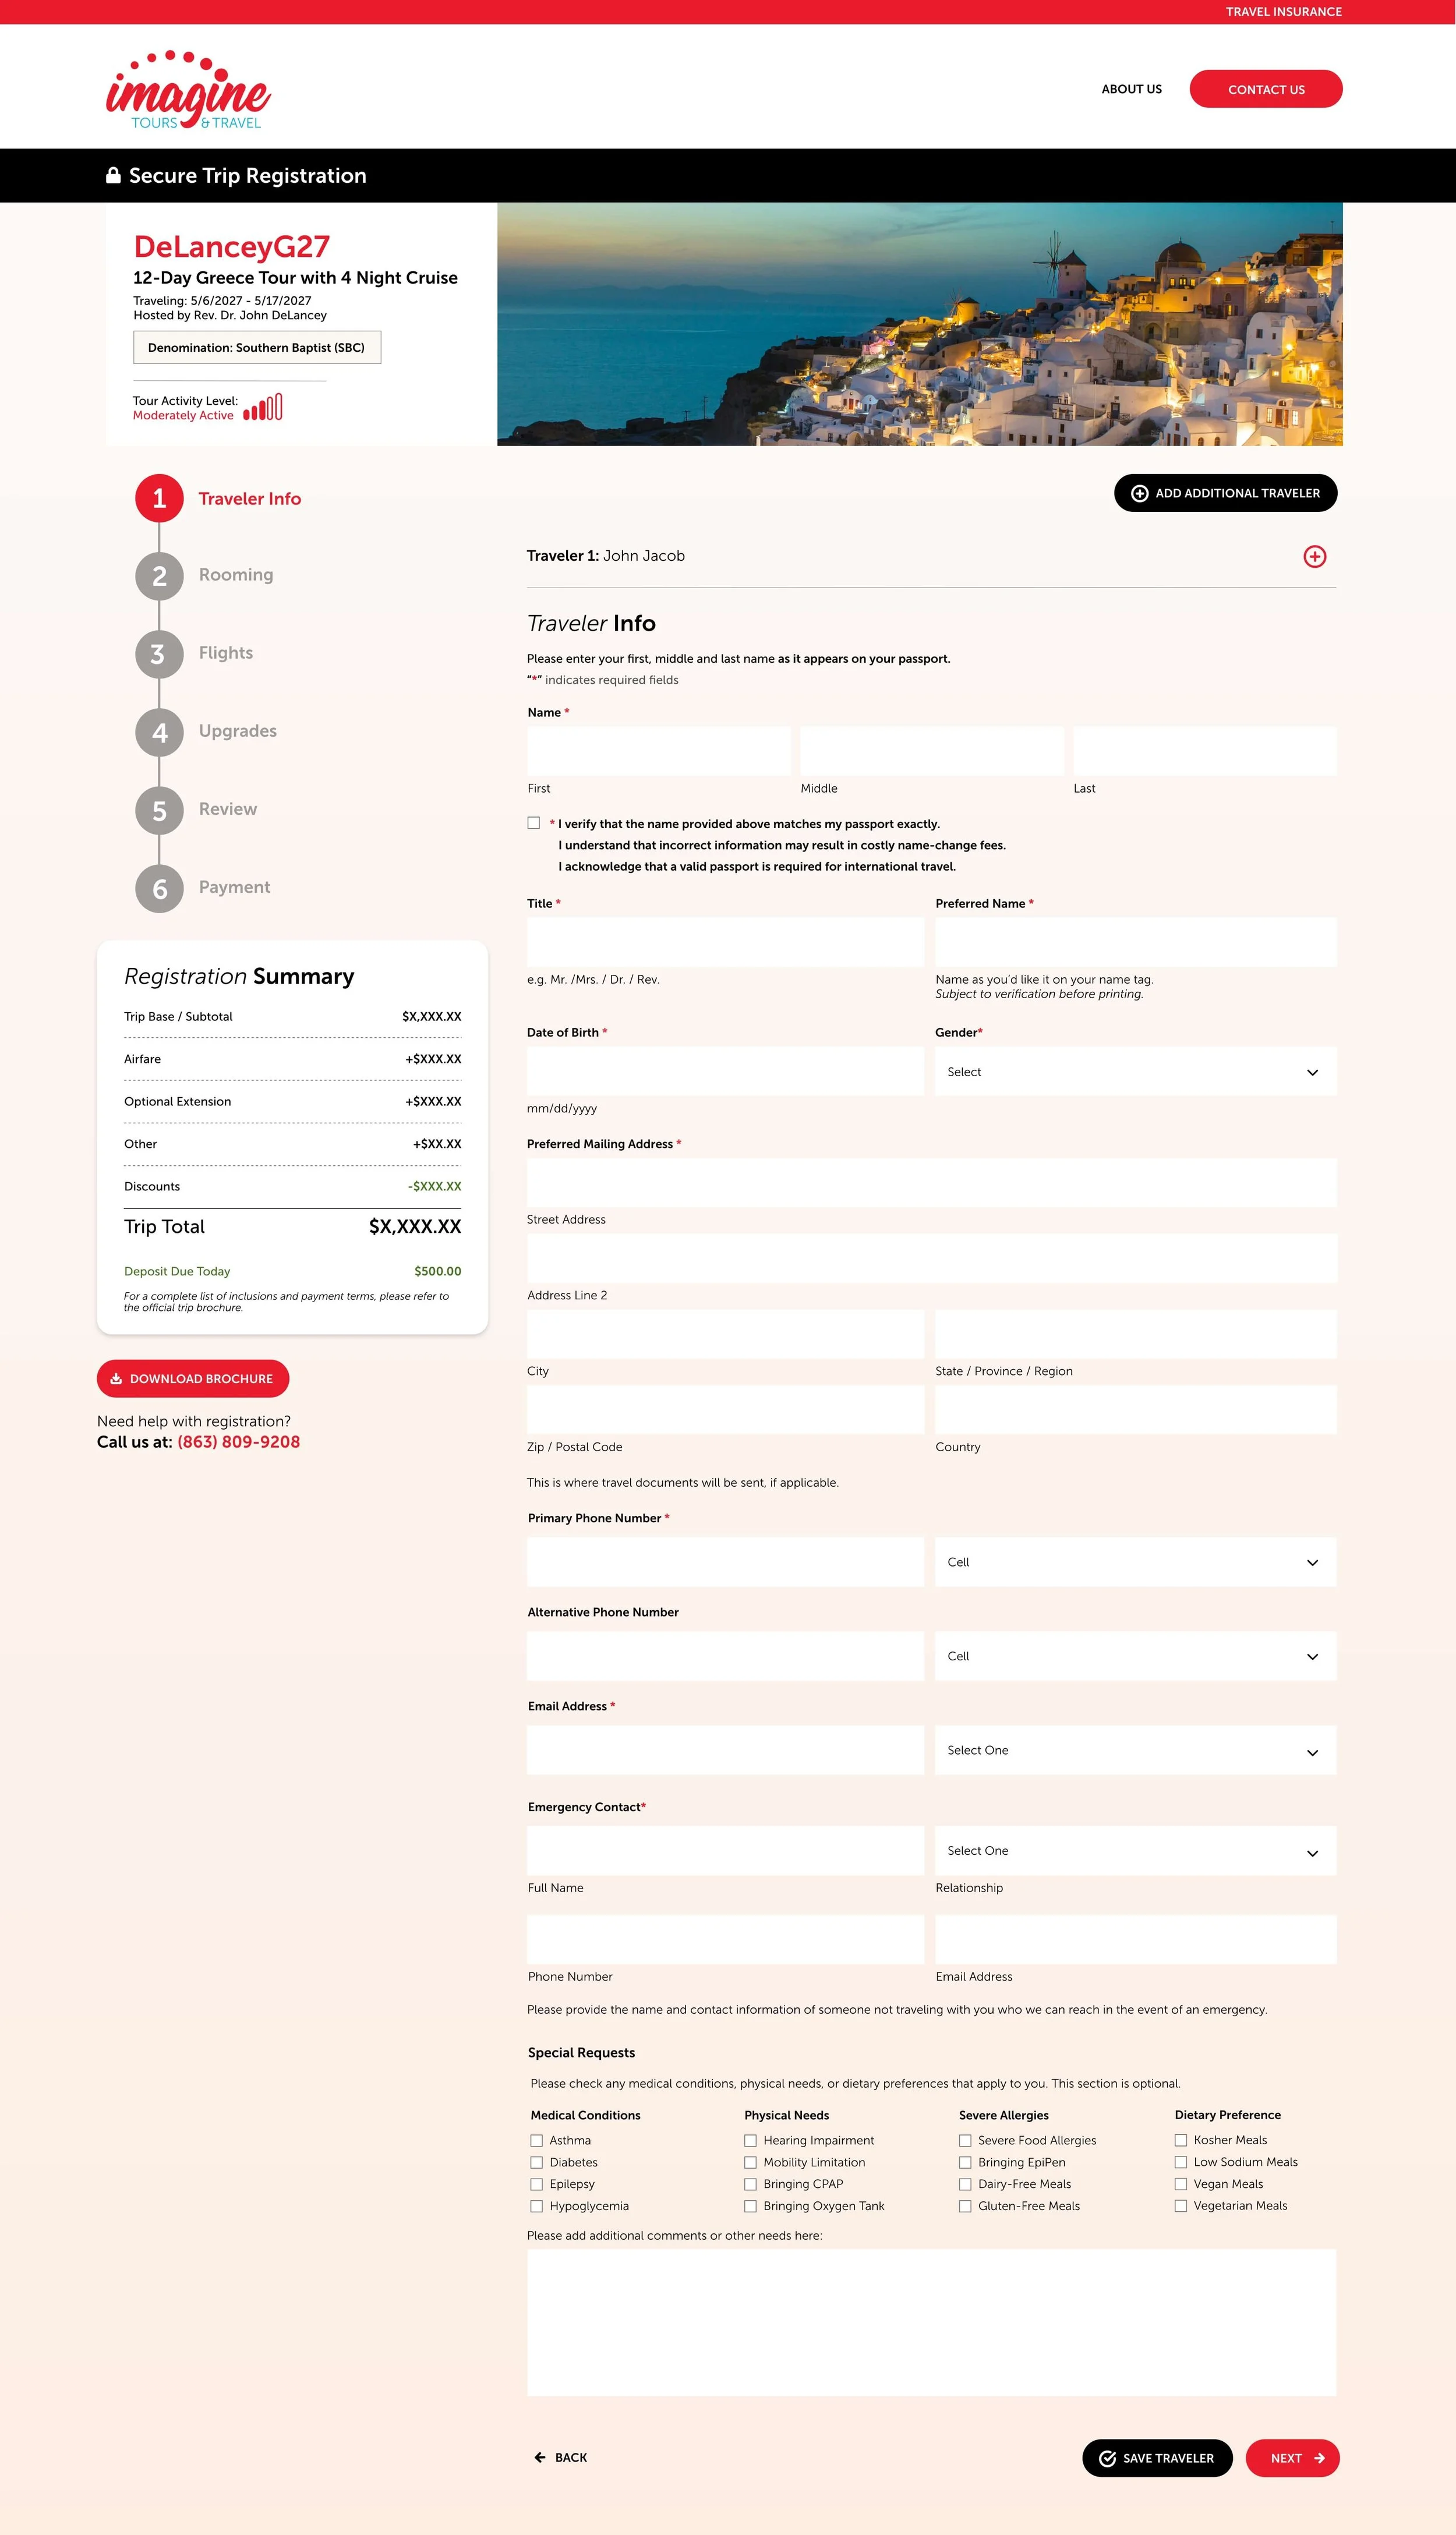
Task: Click the additional comments text area
Action: (x=931, y=2322)
